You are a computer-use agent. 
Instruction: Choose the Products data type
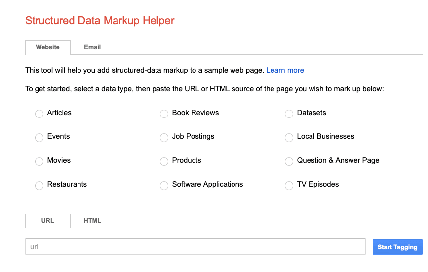click(x=164, y=162)
